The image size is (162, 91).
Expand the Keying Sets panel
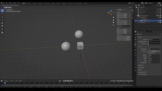(141, 67)
